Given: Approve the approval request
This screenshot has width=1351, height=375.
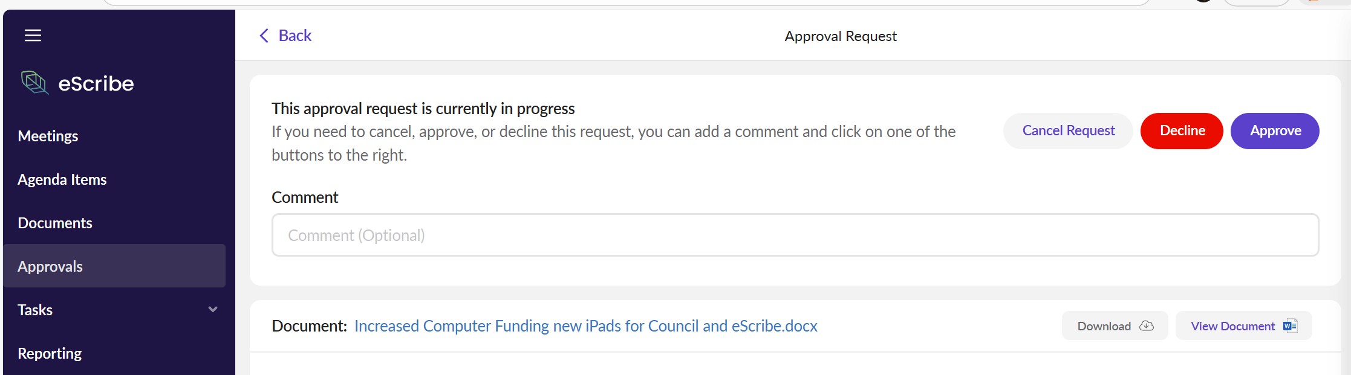Looking at the screenshot, I should [x=1275, y=131].
